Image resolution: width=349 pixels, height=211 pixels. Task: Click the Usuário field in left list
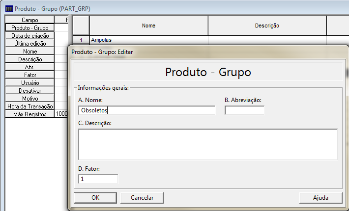tap(30, 83)
